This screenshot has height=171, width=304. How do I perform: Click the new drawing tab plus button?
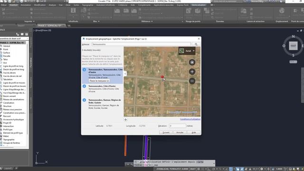coord(69,26)
